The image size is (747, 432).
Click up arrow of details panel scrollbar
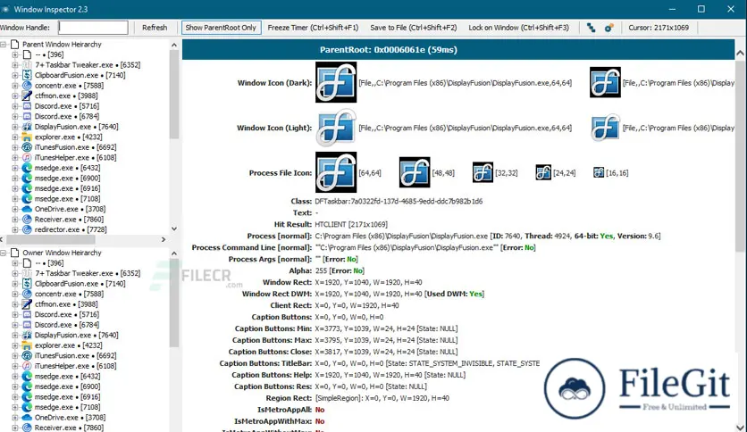click(740, 54)
